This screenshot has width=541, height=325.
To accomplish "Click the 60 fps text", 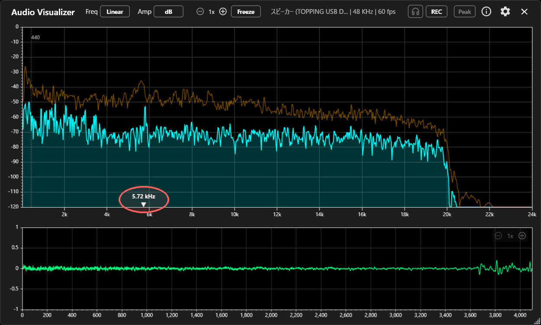I will 386,12.
